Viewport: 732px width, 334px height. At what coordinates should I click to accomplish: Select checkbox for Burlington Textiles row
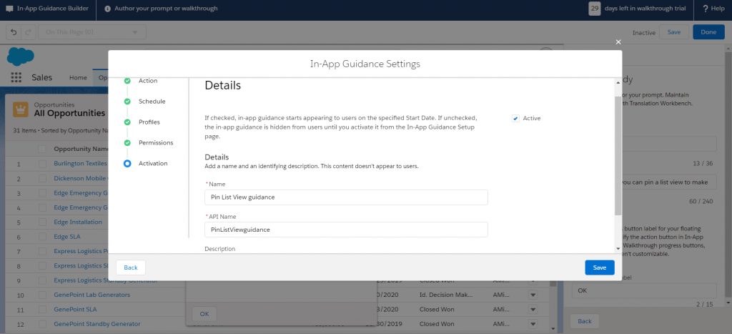point(41,164)
